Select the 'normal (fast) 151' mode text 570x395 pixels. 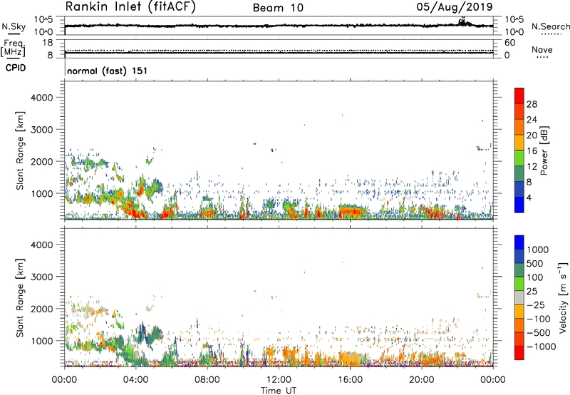coord(108,71)
